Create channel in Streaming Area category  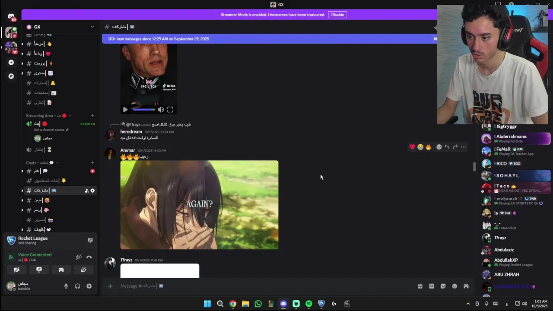92,116
